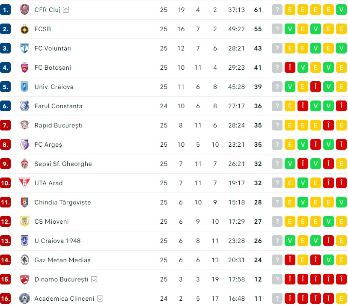The height and width of the screenshot is (305, 348).
Task: Click the relegation arrow beside Academica Clinceni
Action: [x=100, y=299]
